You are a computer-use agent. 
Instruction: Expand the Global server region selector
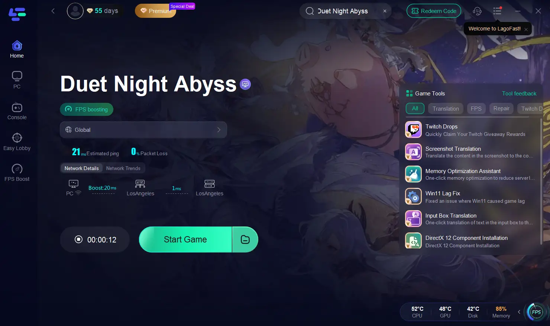point(143,130)
